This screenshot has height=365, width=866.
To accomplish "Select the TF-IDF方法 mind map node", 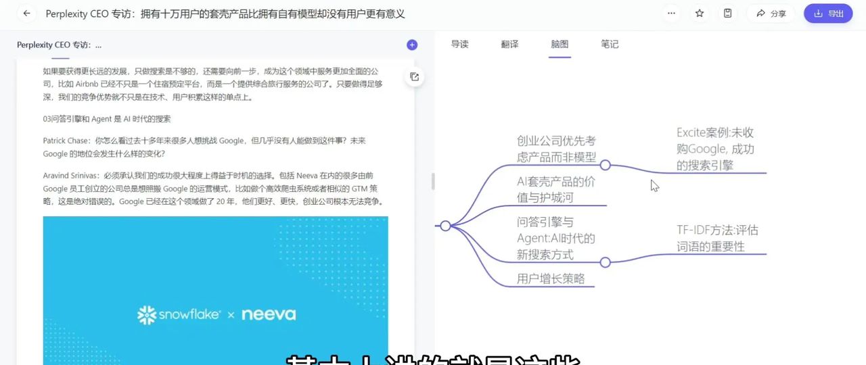I will (718, 239).
